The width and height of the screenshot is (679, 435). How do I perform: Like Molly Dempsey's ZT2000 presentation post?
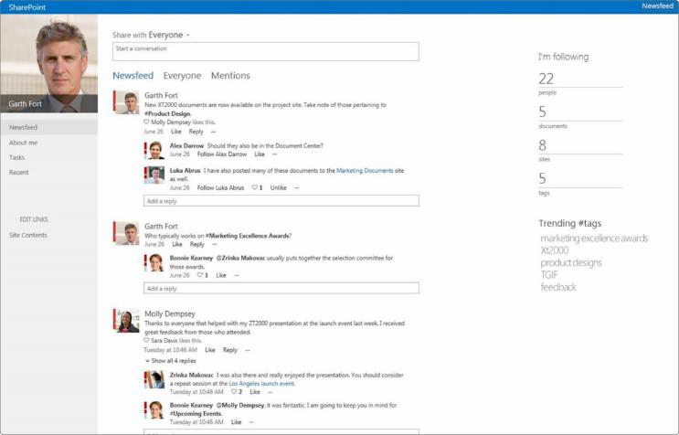pyautogui.click(x=210, y=350)
